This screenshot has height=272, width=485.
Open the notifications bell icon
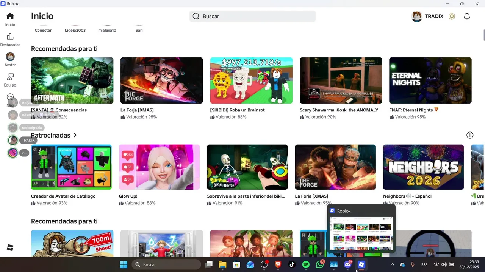click(467, 16)
